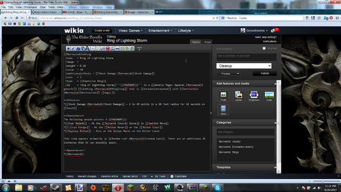The width and height of the screenshot is (341, 192).
Task: Open History in bottom toolbar
Action: click(70, 177)
